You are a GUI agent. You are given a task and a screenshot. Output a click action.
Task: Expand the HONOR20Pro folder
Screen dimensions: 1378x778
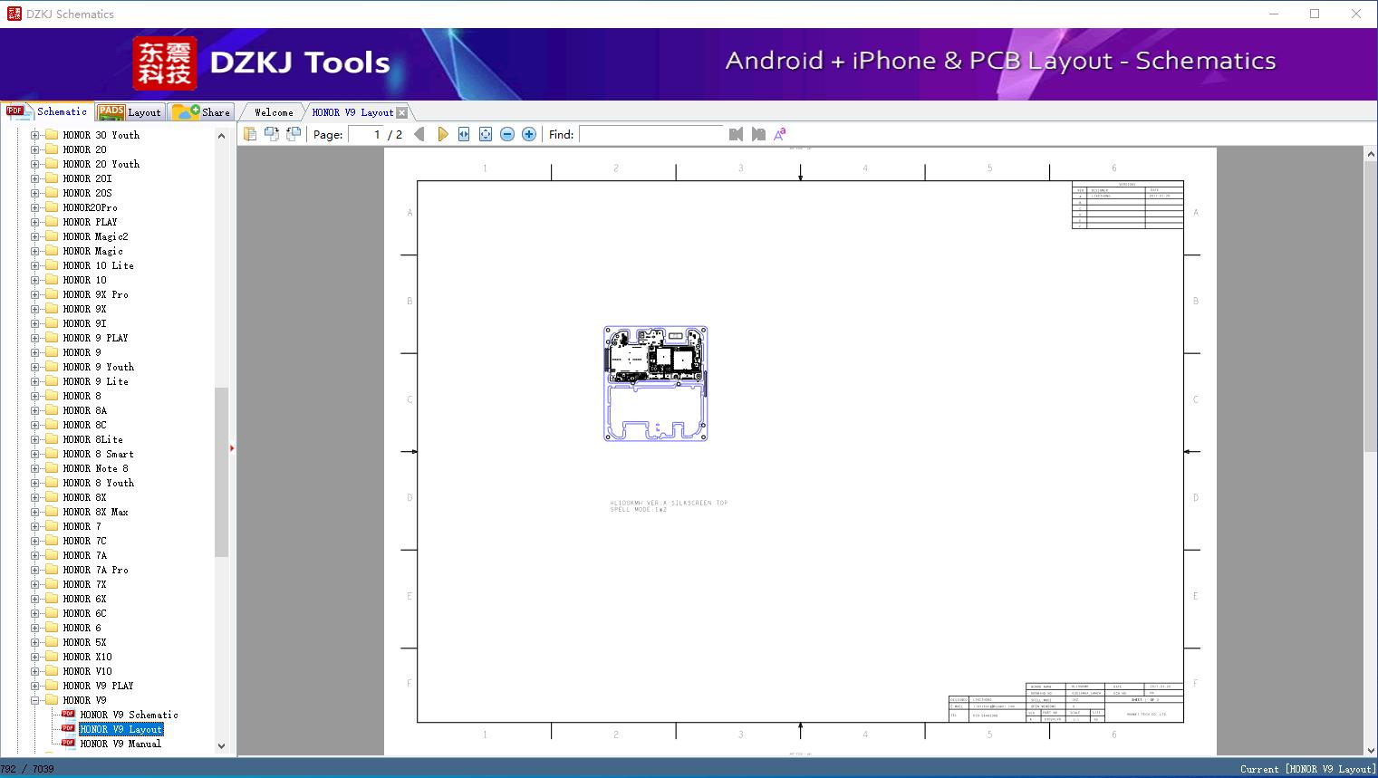point(34,207)
